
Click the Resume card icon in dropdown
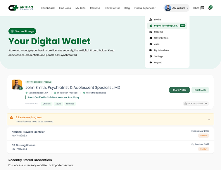(151, 32)
